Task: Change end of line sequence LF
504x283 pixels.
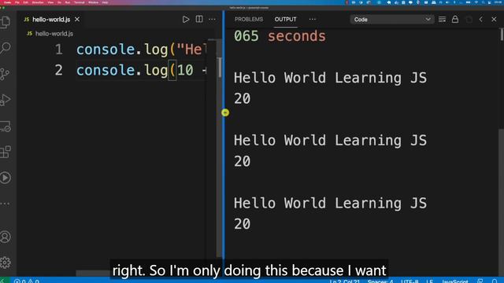Action: 429,281
